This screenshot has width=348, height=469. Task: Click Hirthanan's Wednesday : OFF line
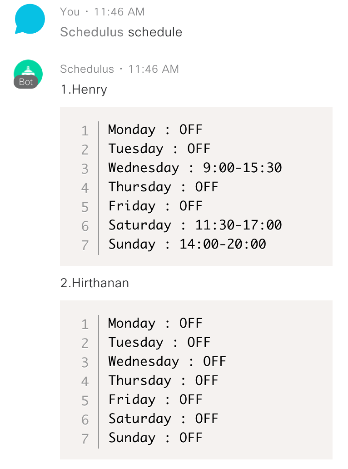click(x=167, y=362)
